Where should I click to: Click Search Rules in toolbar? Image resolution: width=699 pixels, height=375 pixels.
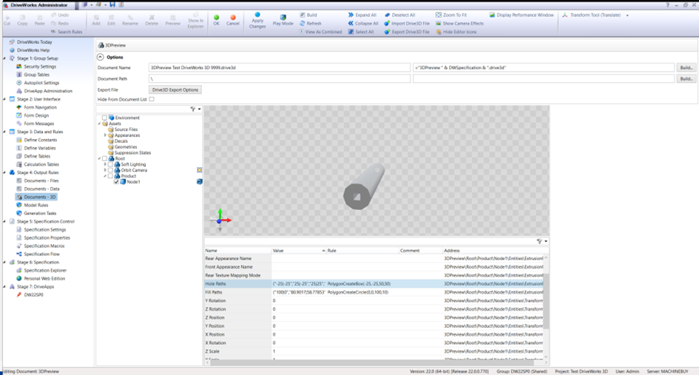66,32
